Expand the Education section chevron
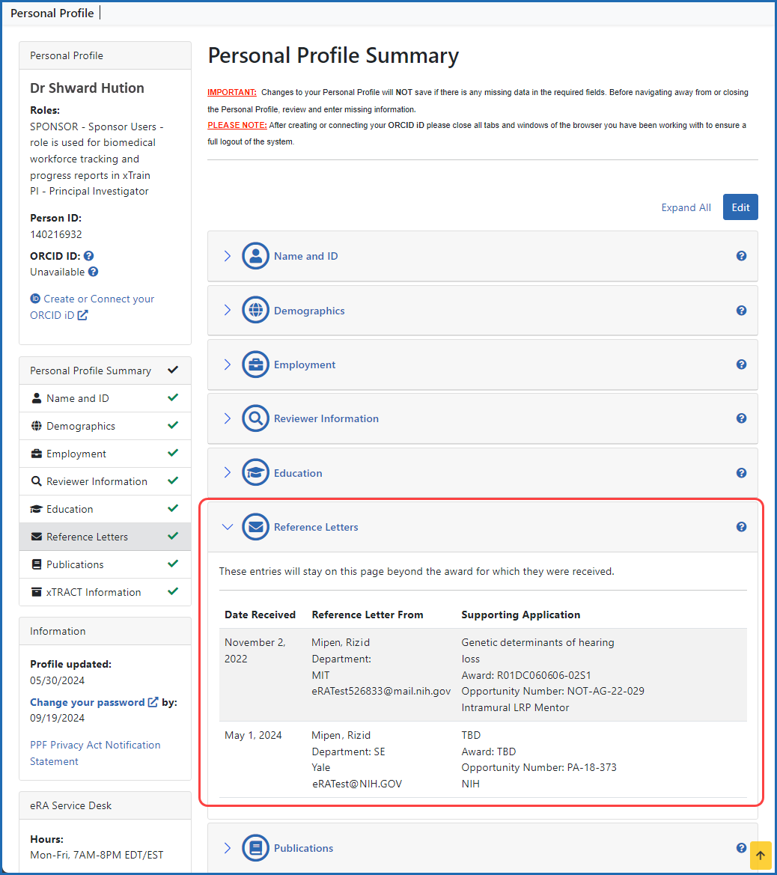The image size is (777, 875). pyautogui.click(x=227, y=472)
